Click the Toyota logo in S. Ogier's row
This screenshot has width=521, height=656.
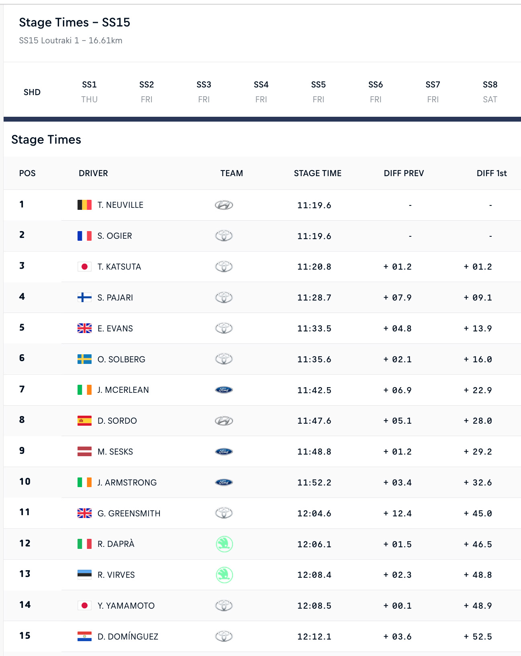click(x=224, y=236)
